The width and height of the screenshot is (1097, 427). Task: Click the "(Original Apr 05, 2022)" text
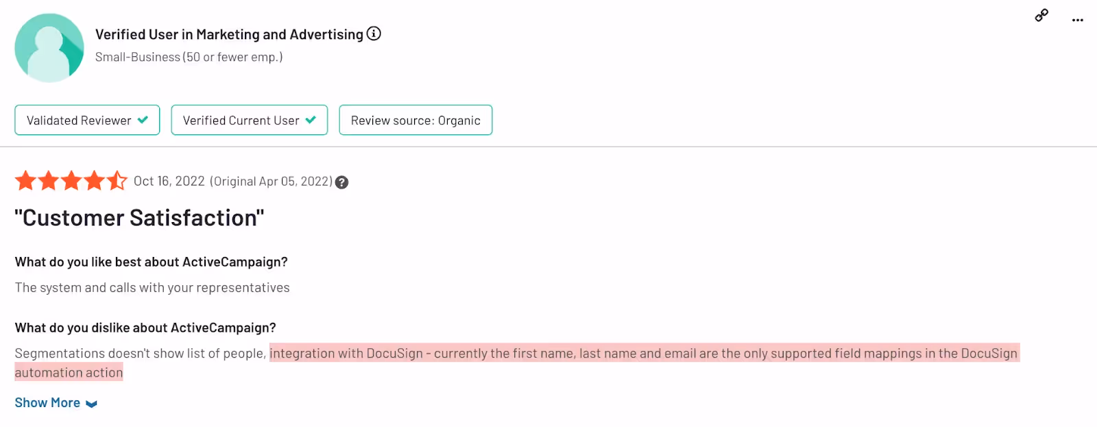coord(271,182)
